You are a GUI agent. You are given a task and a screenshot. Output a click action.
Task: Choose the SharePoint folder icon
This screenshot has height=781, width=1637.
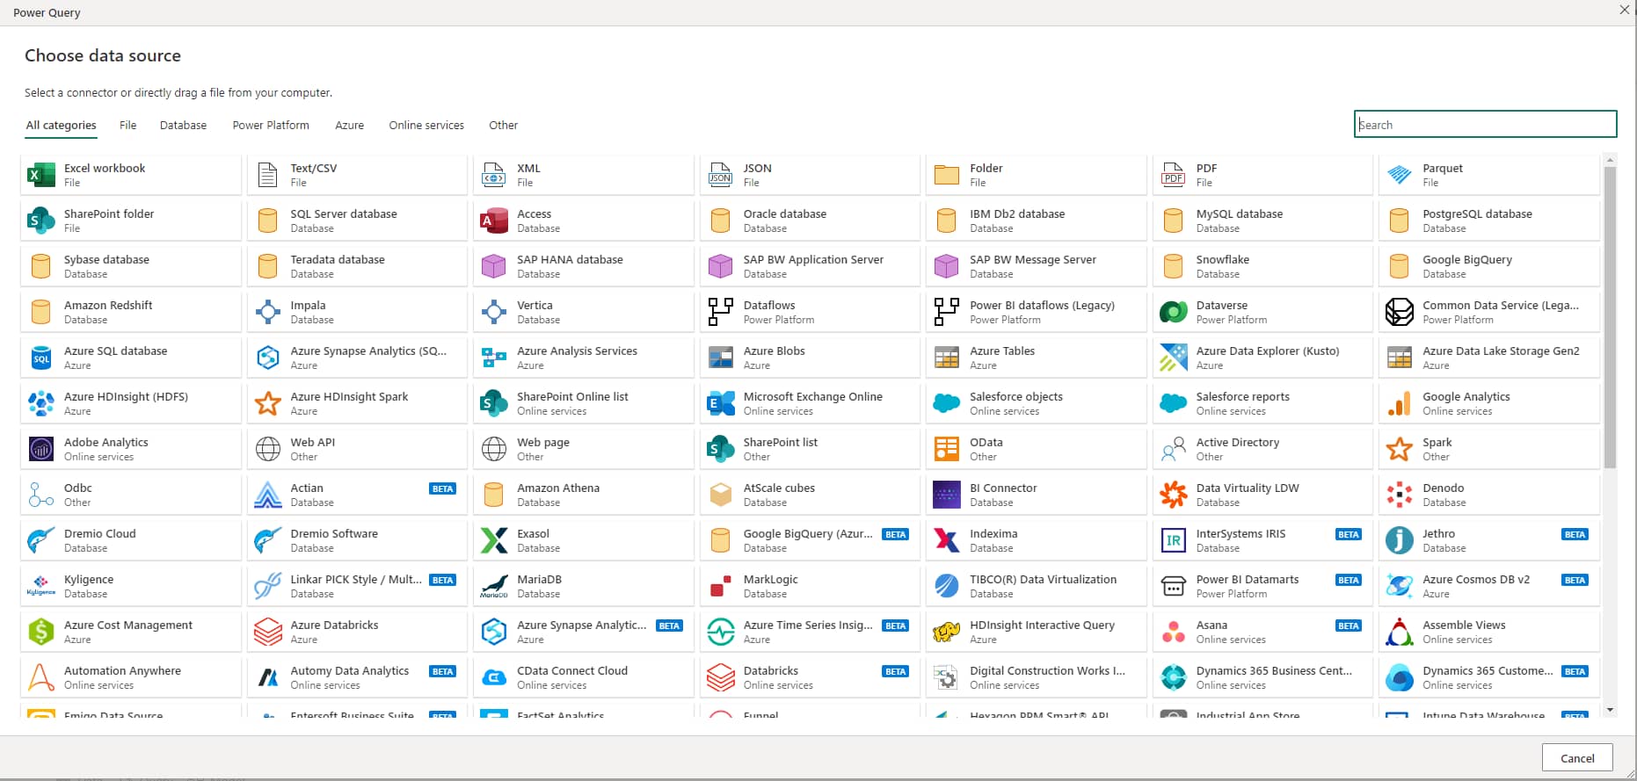[x=41, y=221]
